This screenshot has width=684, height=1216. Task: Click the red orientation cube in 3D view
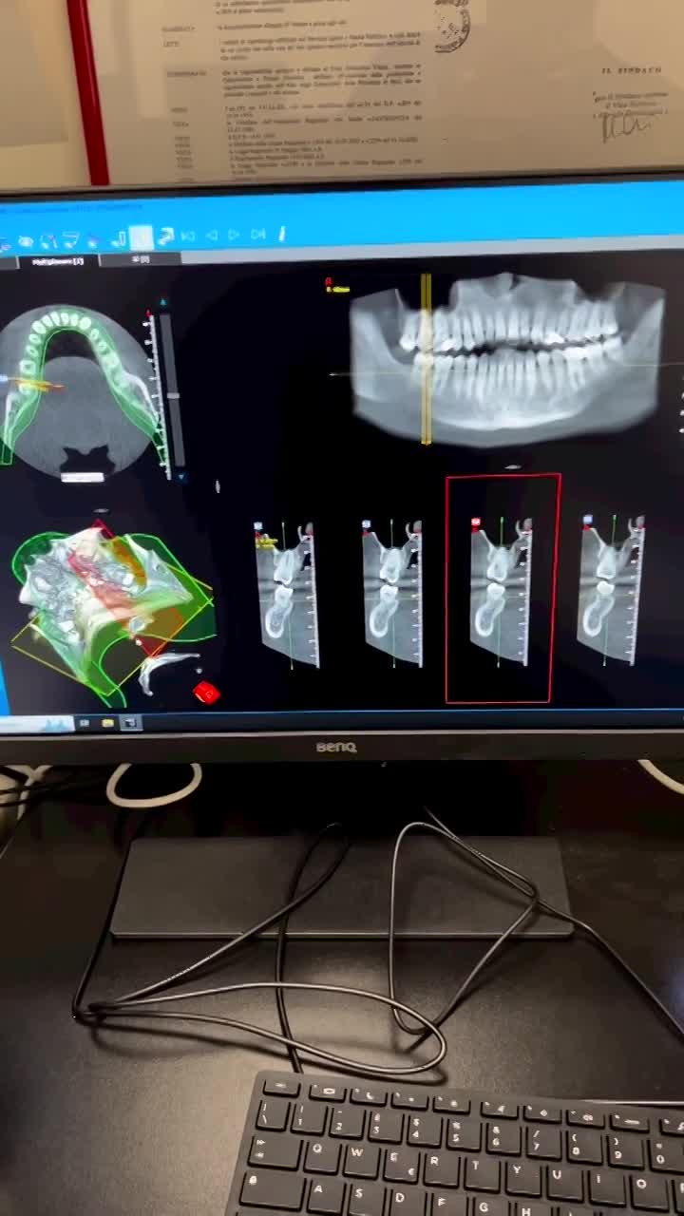tap(206, 693)
